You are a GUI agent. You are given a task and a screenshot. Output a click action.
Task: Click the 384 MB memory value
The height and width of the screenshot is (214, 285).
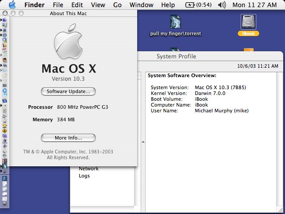coord(66,119)
